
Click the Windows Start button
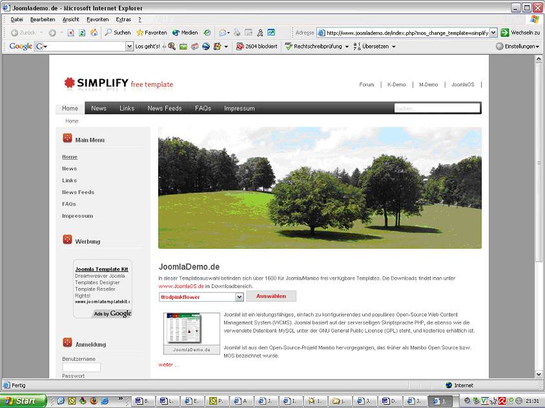click(23, 401)
